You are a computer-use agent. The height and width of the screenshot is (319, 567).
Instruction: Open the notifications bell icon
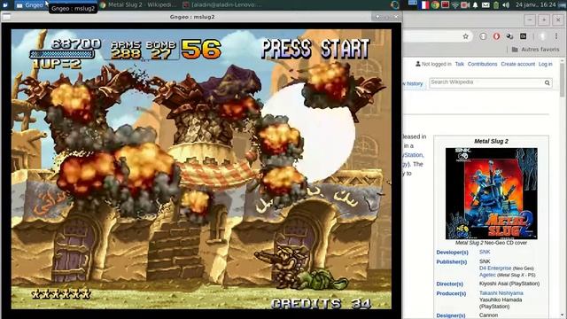tap(475, 4)
